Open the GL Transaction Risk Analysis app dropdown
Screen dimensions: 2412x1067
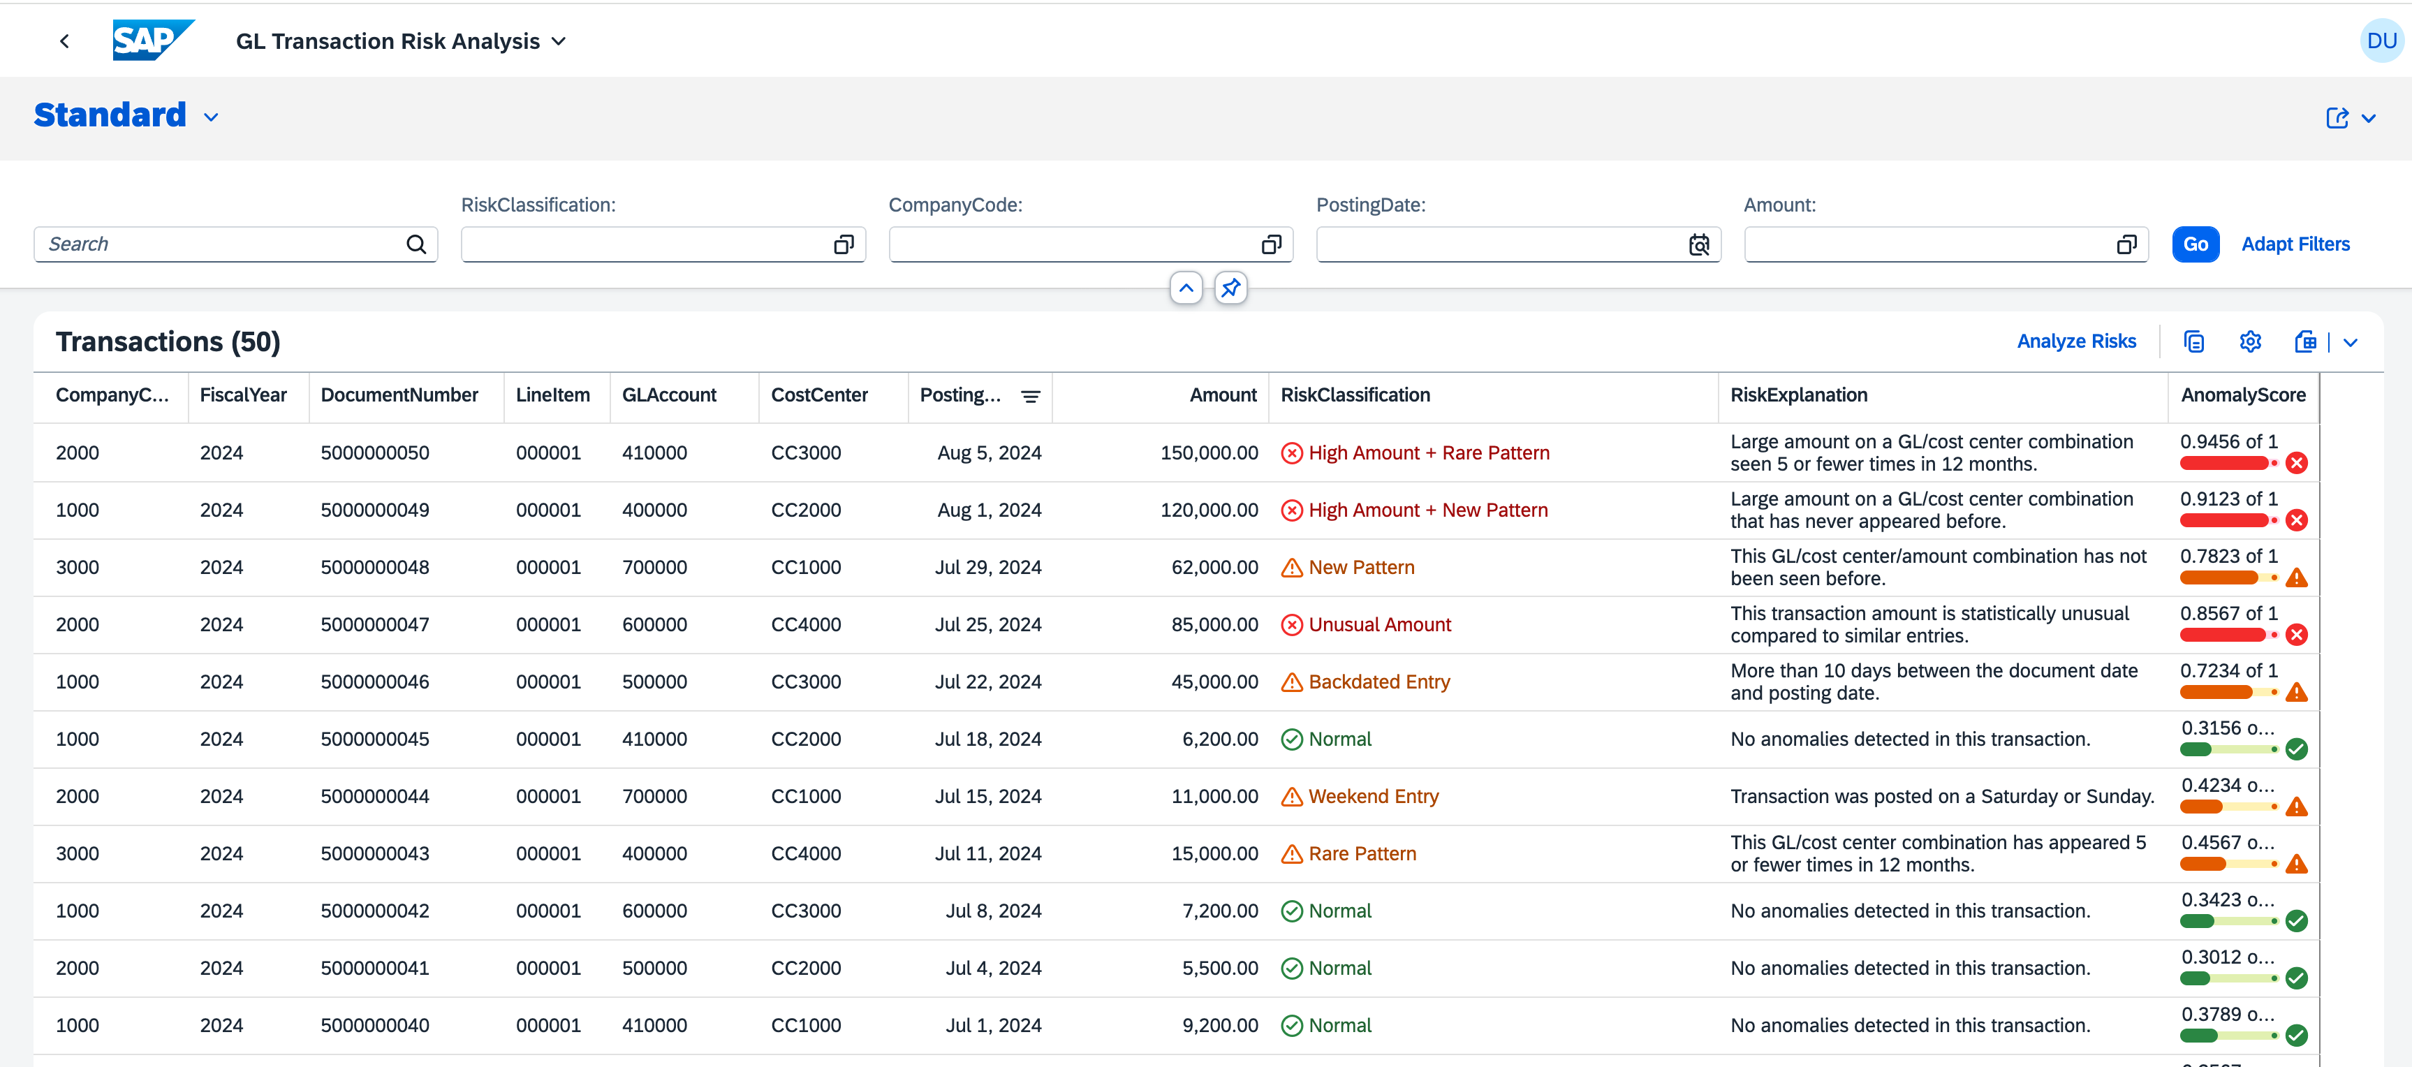point(559,41)
